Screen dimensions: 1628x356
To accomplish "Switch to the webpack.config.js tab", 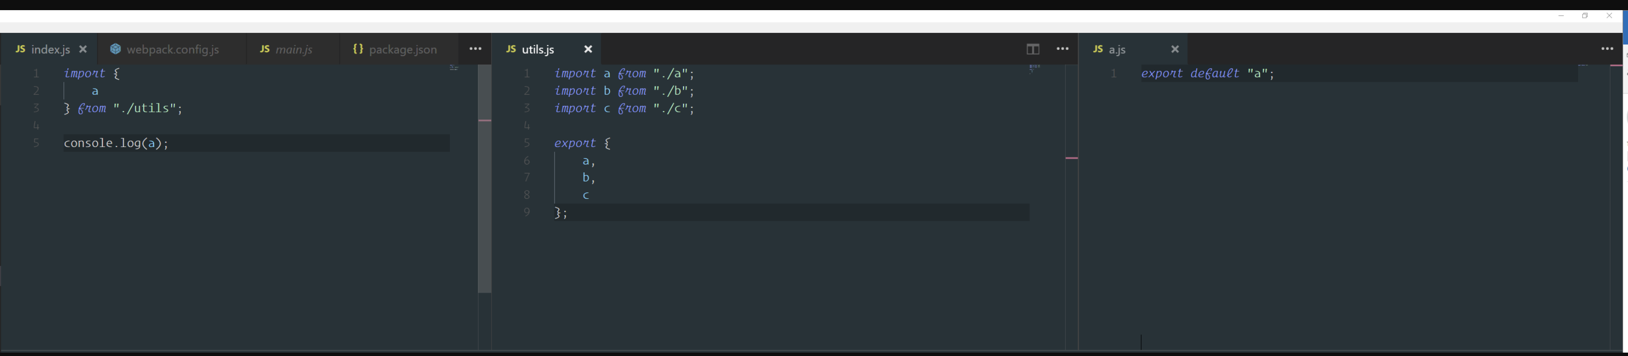I will (x=172, y=49).
